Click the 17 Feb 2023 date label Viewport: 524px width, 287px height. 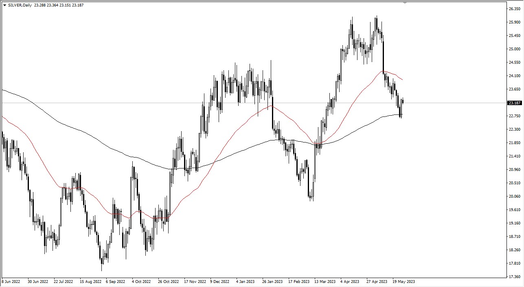(299, 281)
